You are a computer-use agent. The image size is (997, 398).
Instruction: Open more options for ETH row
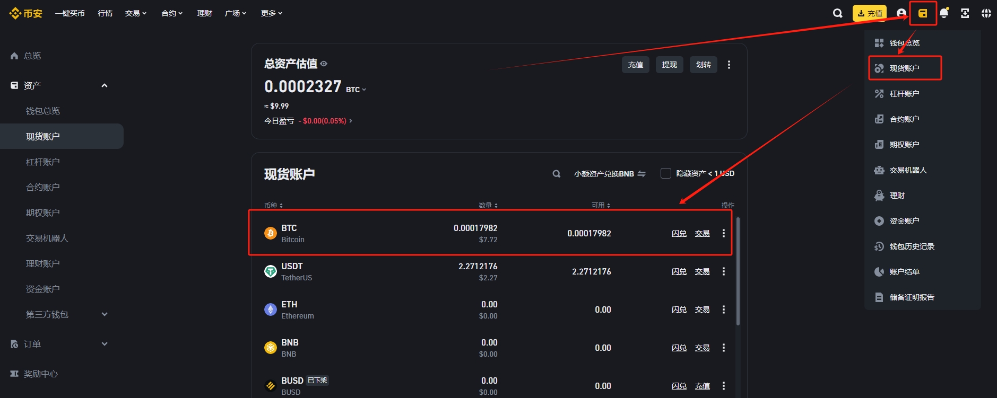click(724, 309)
